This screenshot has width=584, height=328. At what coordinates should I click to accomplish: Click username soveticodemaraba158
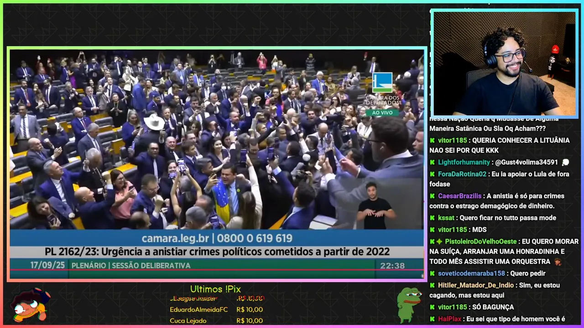coord(472,273)
